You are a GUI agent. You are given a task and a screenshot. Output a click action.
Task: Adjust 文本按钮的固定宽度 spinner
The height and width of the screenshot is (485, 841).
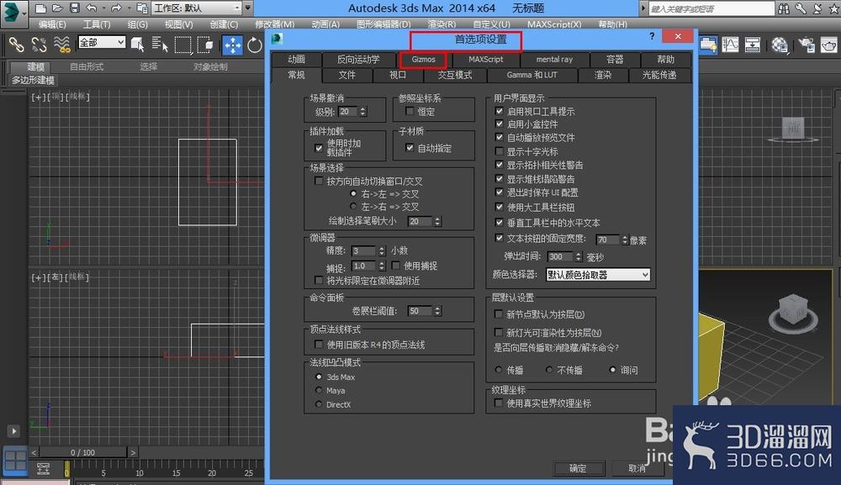point(625,240)
